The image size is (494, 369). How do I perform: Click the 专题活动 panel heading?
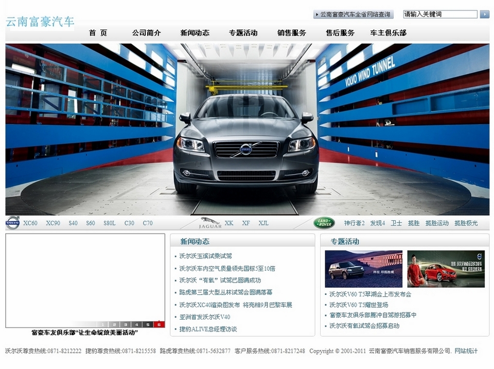(345, 241)
